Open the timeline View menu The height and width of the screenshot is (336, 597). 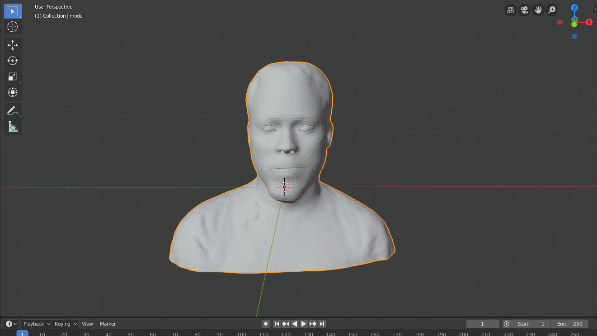87,324
